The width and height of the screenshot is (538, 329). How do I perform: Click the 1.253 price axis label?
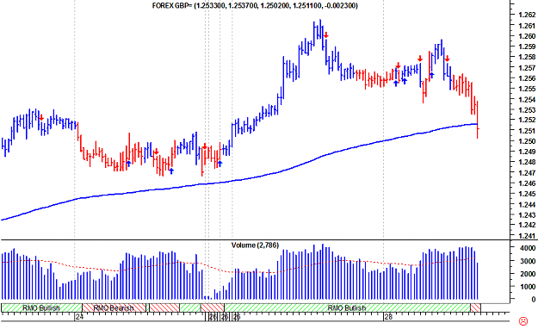point(527,110)
